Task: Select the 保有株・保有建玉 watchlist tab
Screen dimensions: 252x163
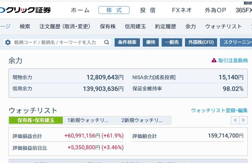Action: pos(36,120)
